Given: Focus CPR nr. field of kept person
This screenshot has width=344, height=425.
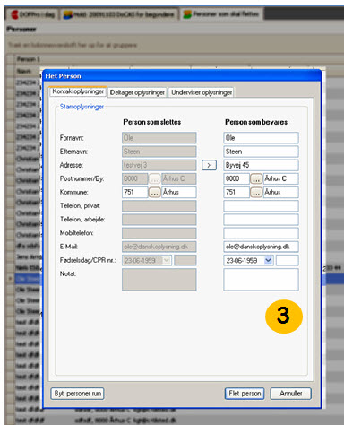Looking at the screenshot, I should pyautogui.click(x=287, y=260).
